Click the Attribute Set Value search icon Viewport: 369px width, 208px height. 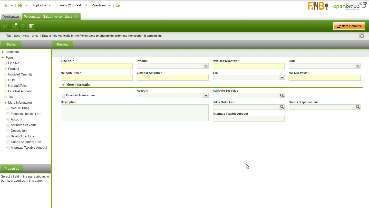coord(282,95)
